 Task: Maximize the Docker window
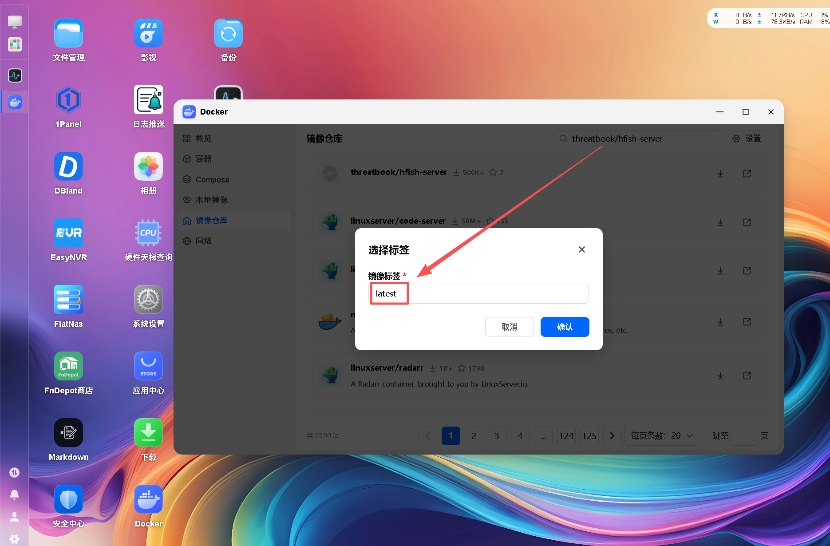[x=746, y=112]
